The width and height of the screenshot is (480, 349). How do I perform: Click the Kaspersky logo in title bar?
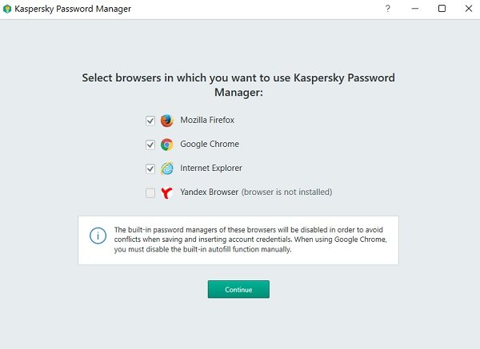point(8,9)
